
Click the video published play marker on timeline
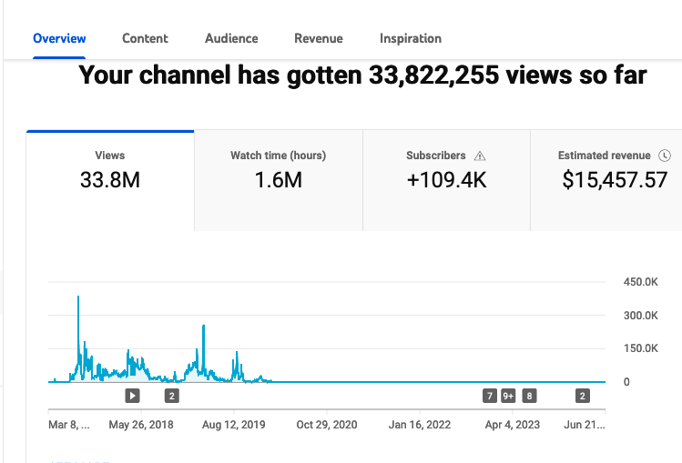[132, 396]
